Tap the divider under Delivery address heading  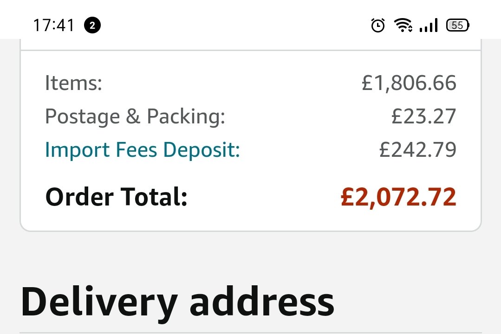coord(251,333)
